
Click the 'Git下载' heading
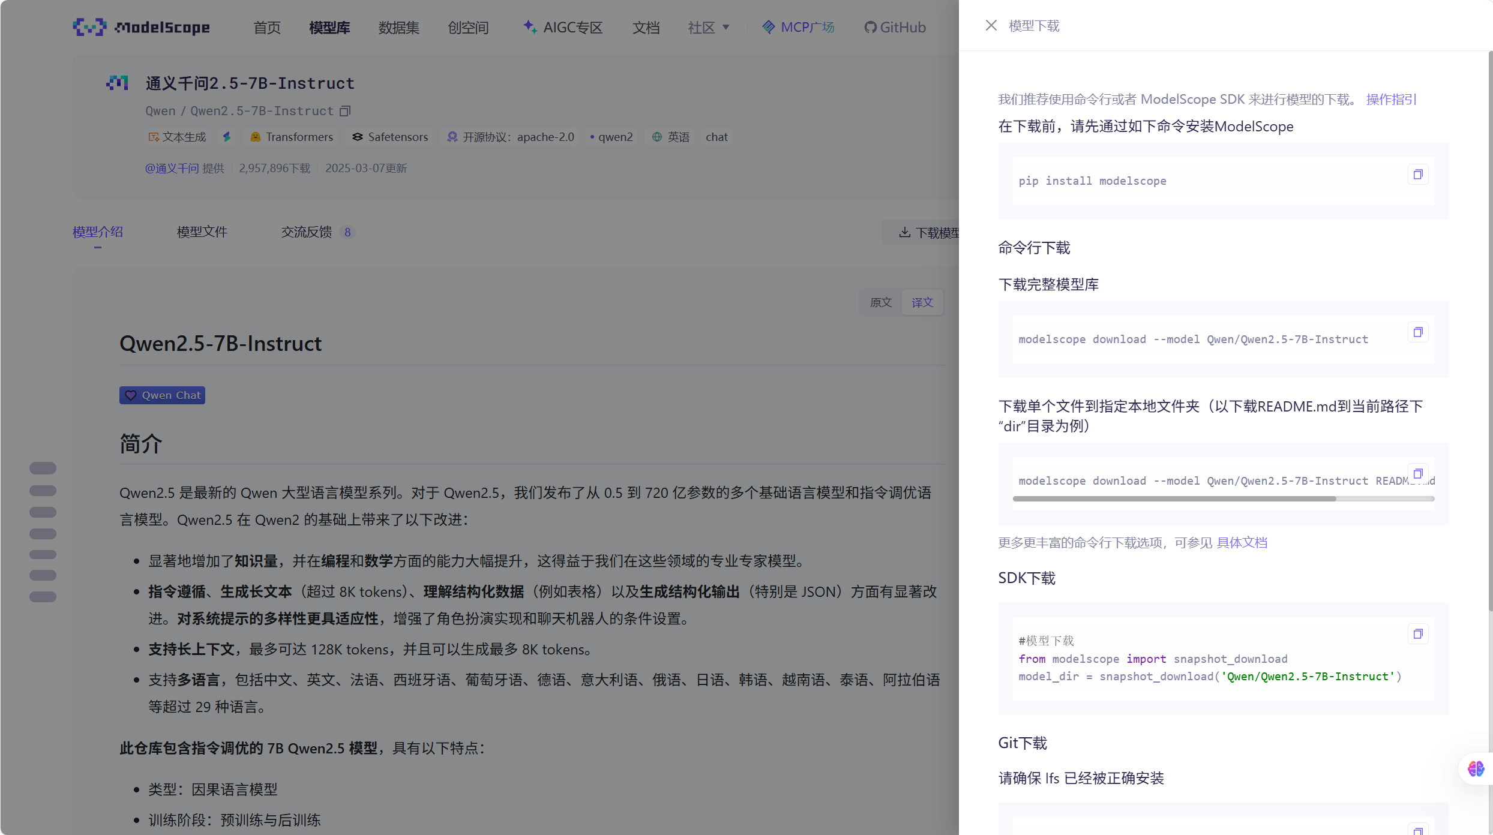(1023, 743)
